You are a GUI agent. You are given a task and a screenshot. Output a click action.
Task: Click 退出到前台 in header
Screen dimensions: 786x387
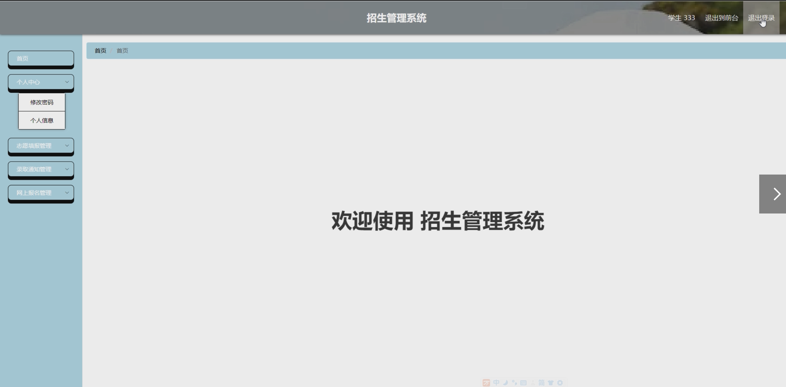[721, 18]
